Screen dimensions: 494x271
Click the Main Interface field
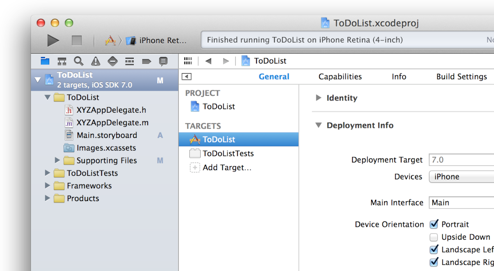click(462, 203)
